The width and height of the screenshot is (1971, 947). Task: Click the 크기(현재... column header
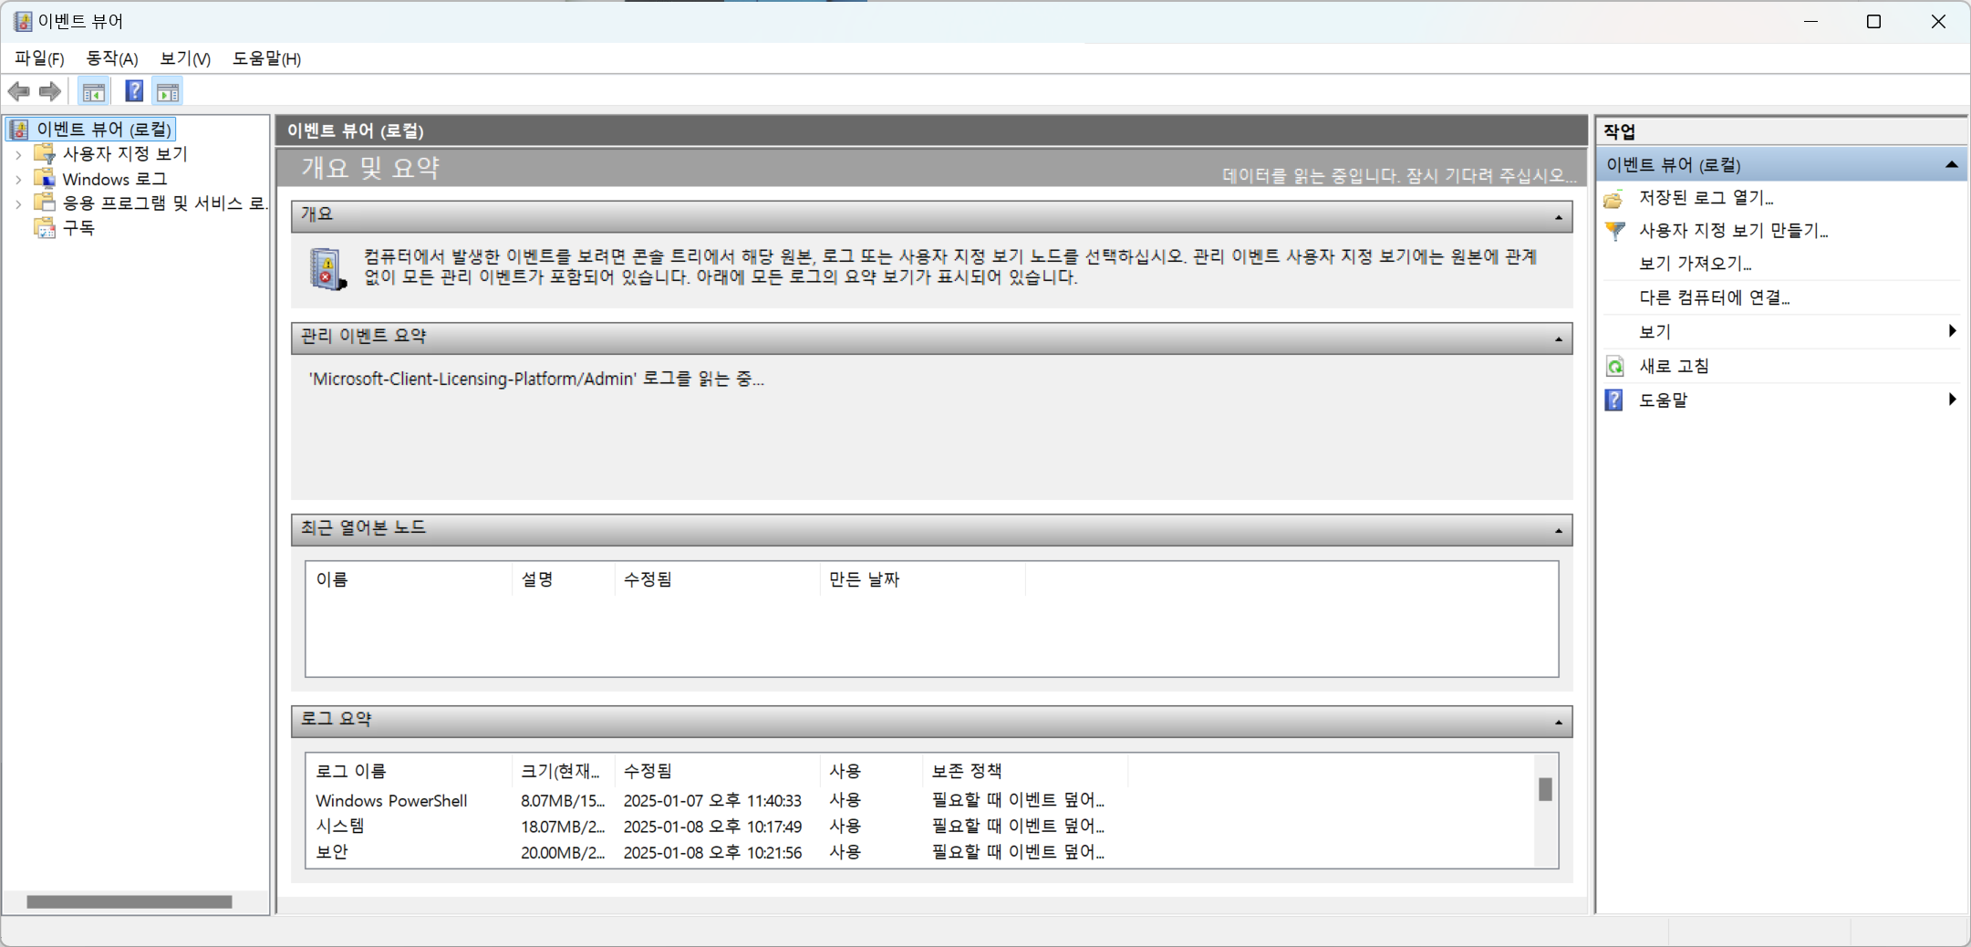point(564,771)
